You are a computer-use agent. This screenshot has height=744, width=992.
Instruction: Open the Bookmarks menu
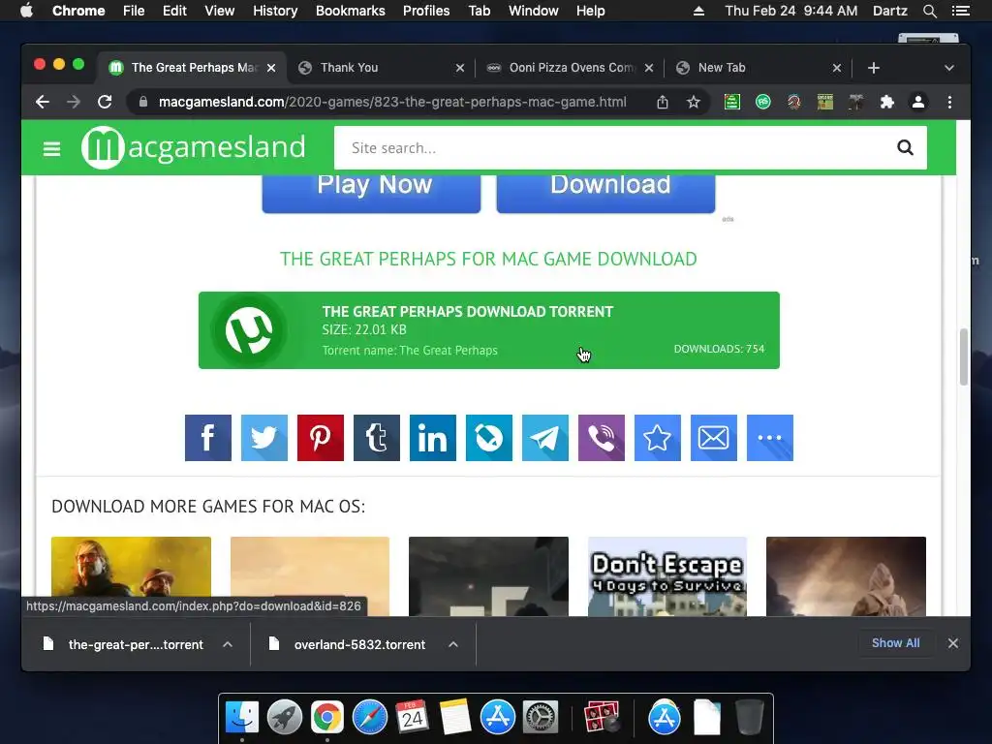coord(351,11)
